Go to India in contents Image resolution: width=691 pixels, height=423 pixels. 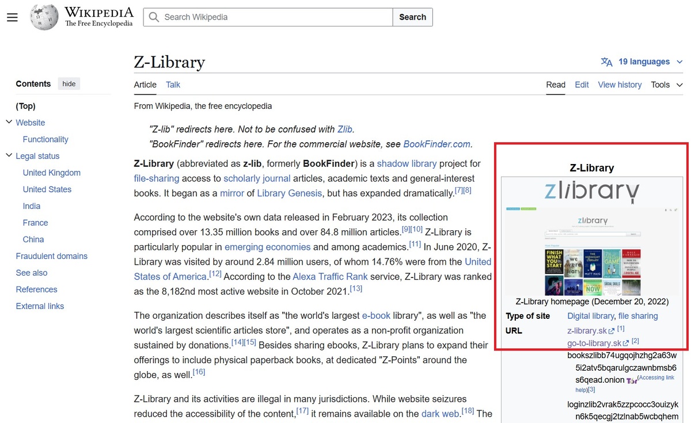32,206
